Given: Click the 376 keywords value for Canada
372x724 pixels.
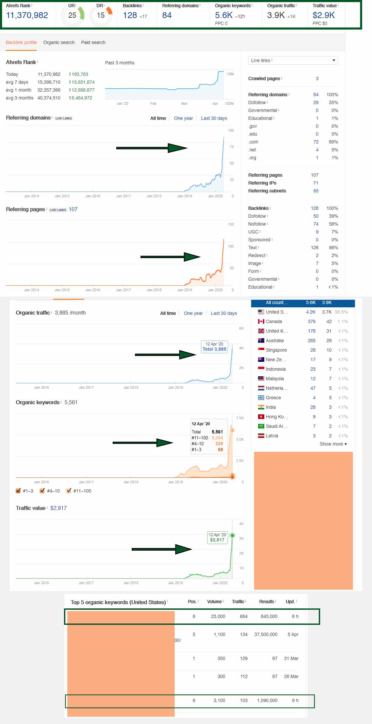Looking at the screenshot, I should tap(312, 321).
